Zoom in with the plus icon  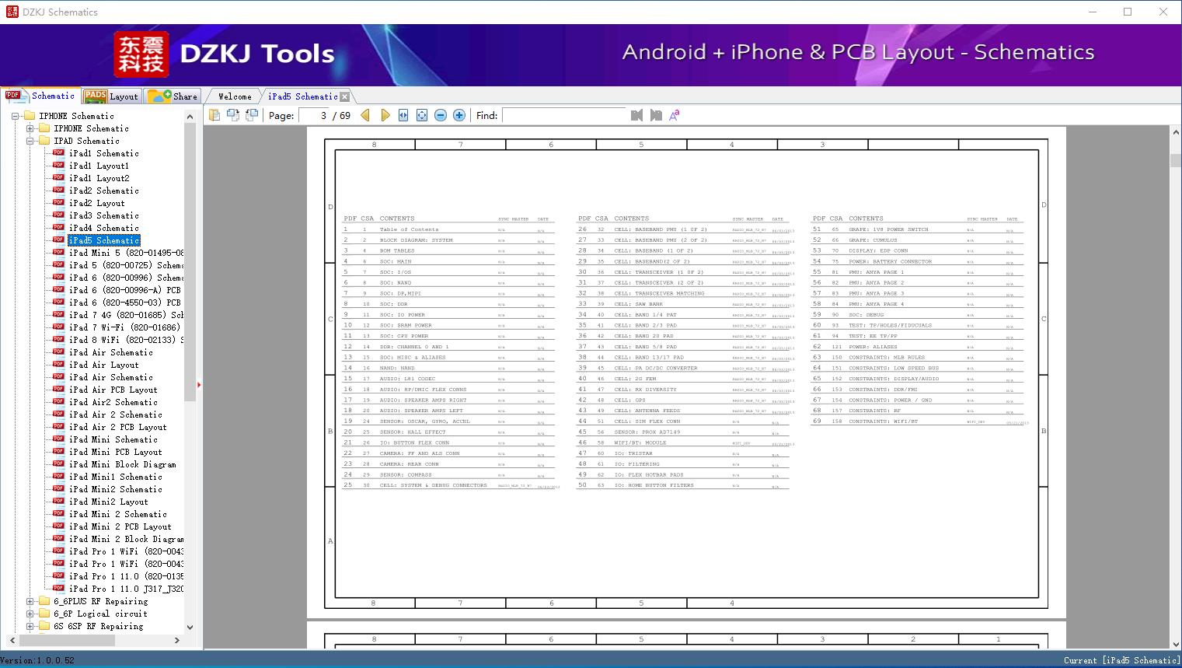point(459,115)
